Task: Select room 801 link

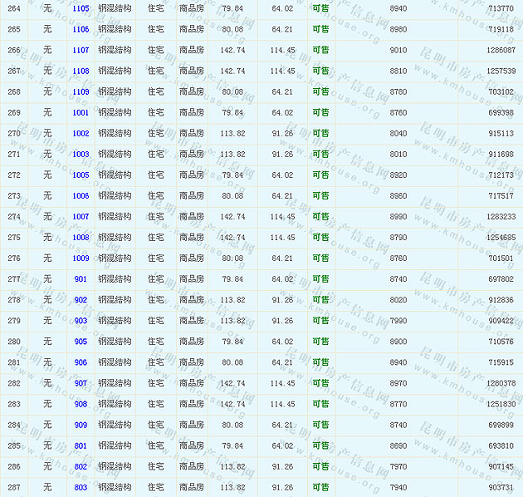Action: pyautogui.click(x=81, y=445)
